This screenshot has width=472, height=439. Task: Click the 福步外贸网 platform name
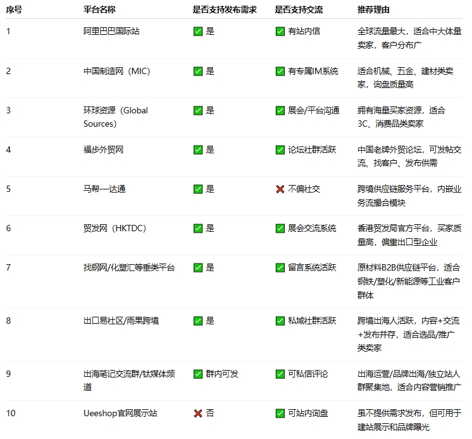coord(103,150)
